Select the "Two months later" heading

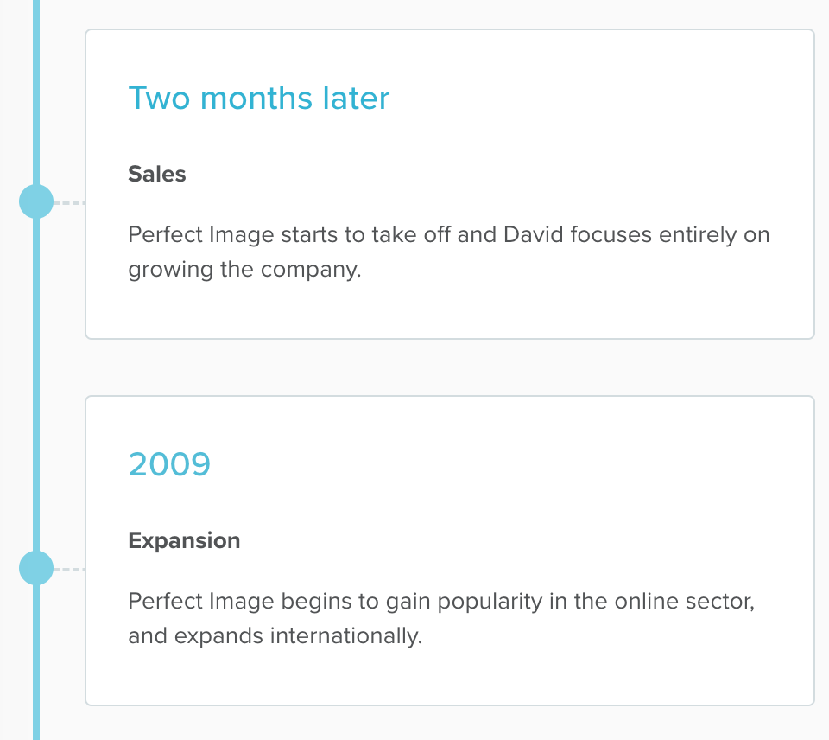pyautogui.click(x=259, y=98)
